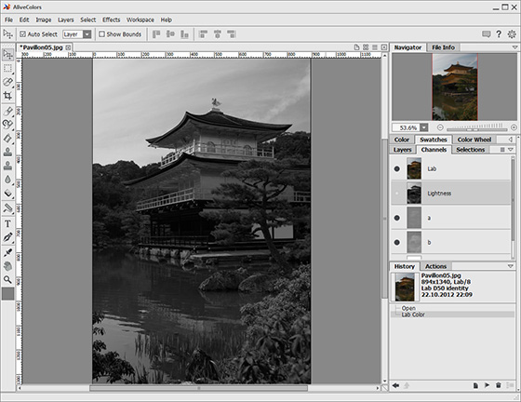Show the Lightness channel visibility
The width and height of the screenshot is (521, 402).
396,194
